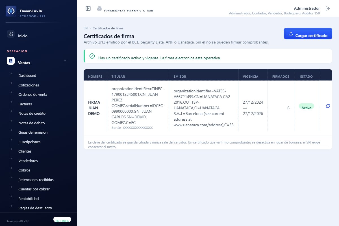Select Rentabilidad in the sidebar
339x226 pixels.
29,199
